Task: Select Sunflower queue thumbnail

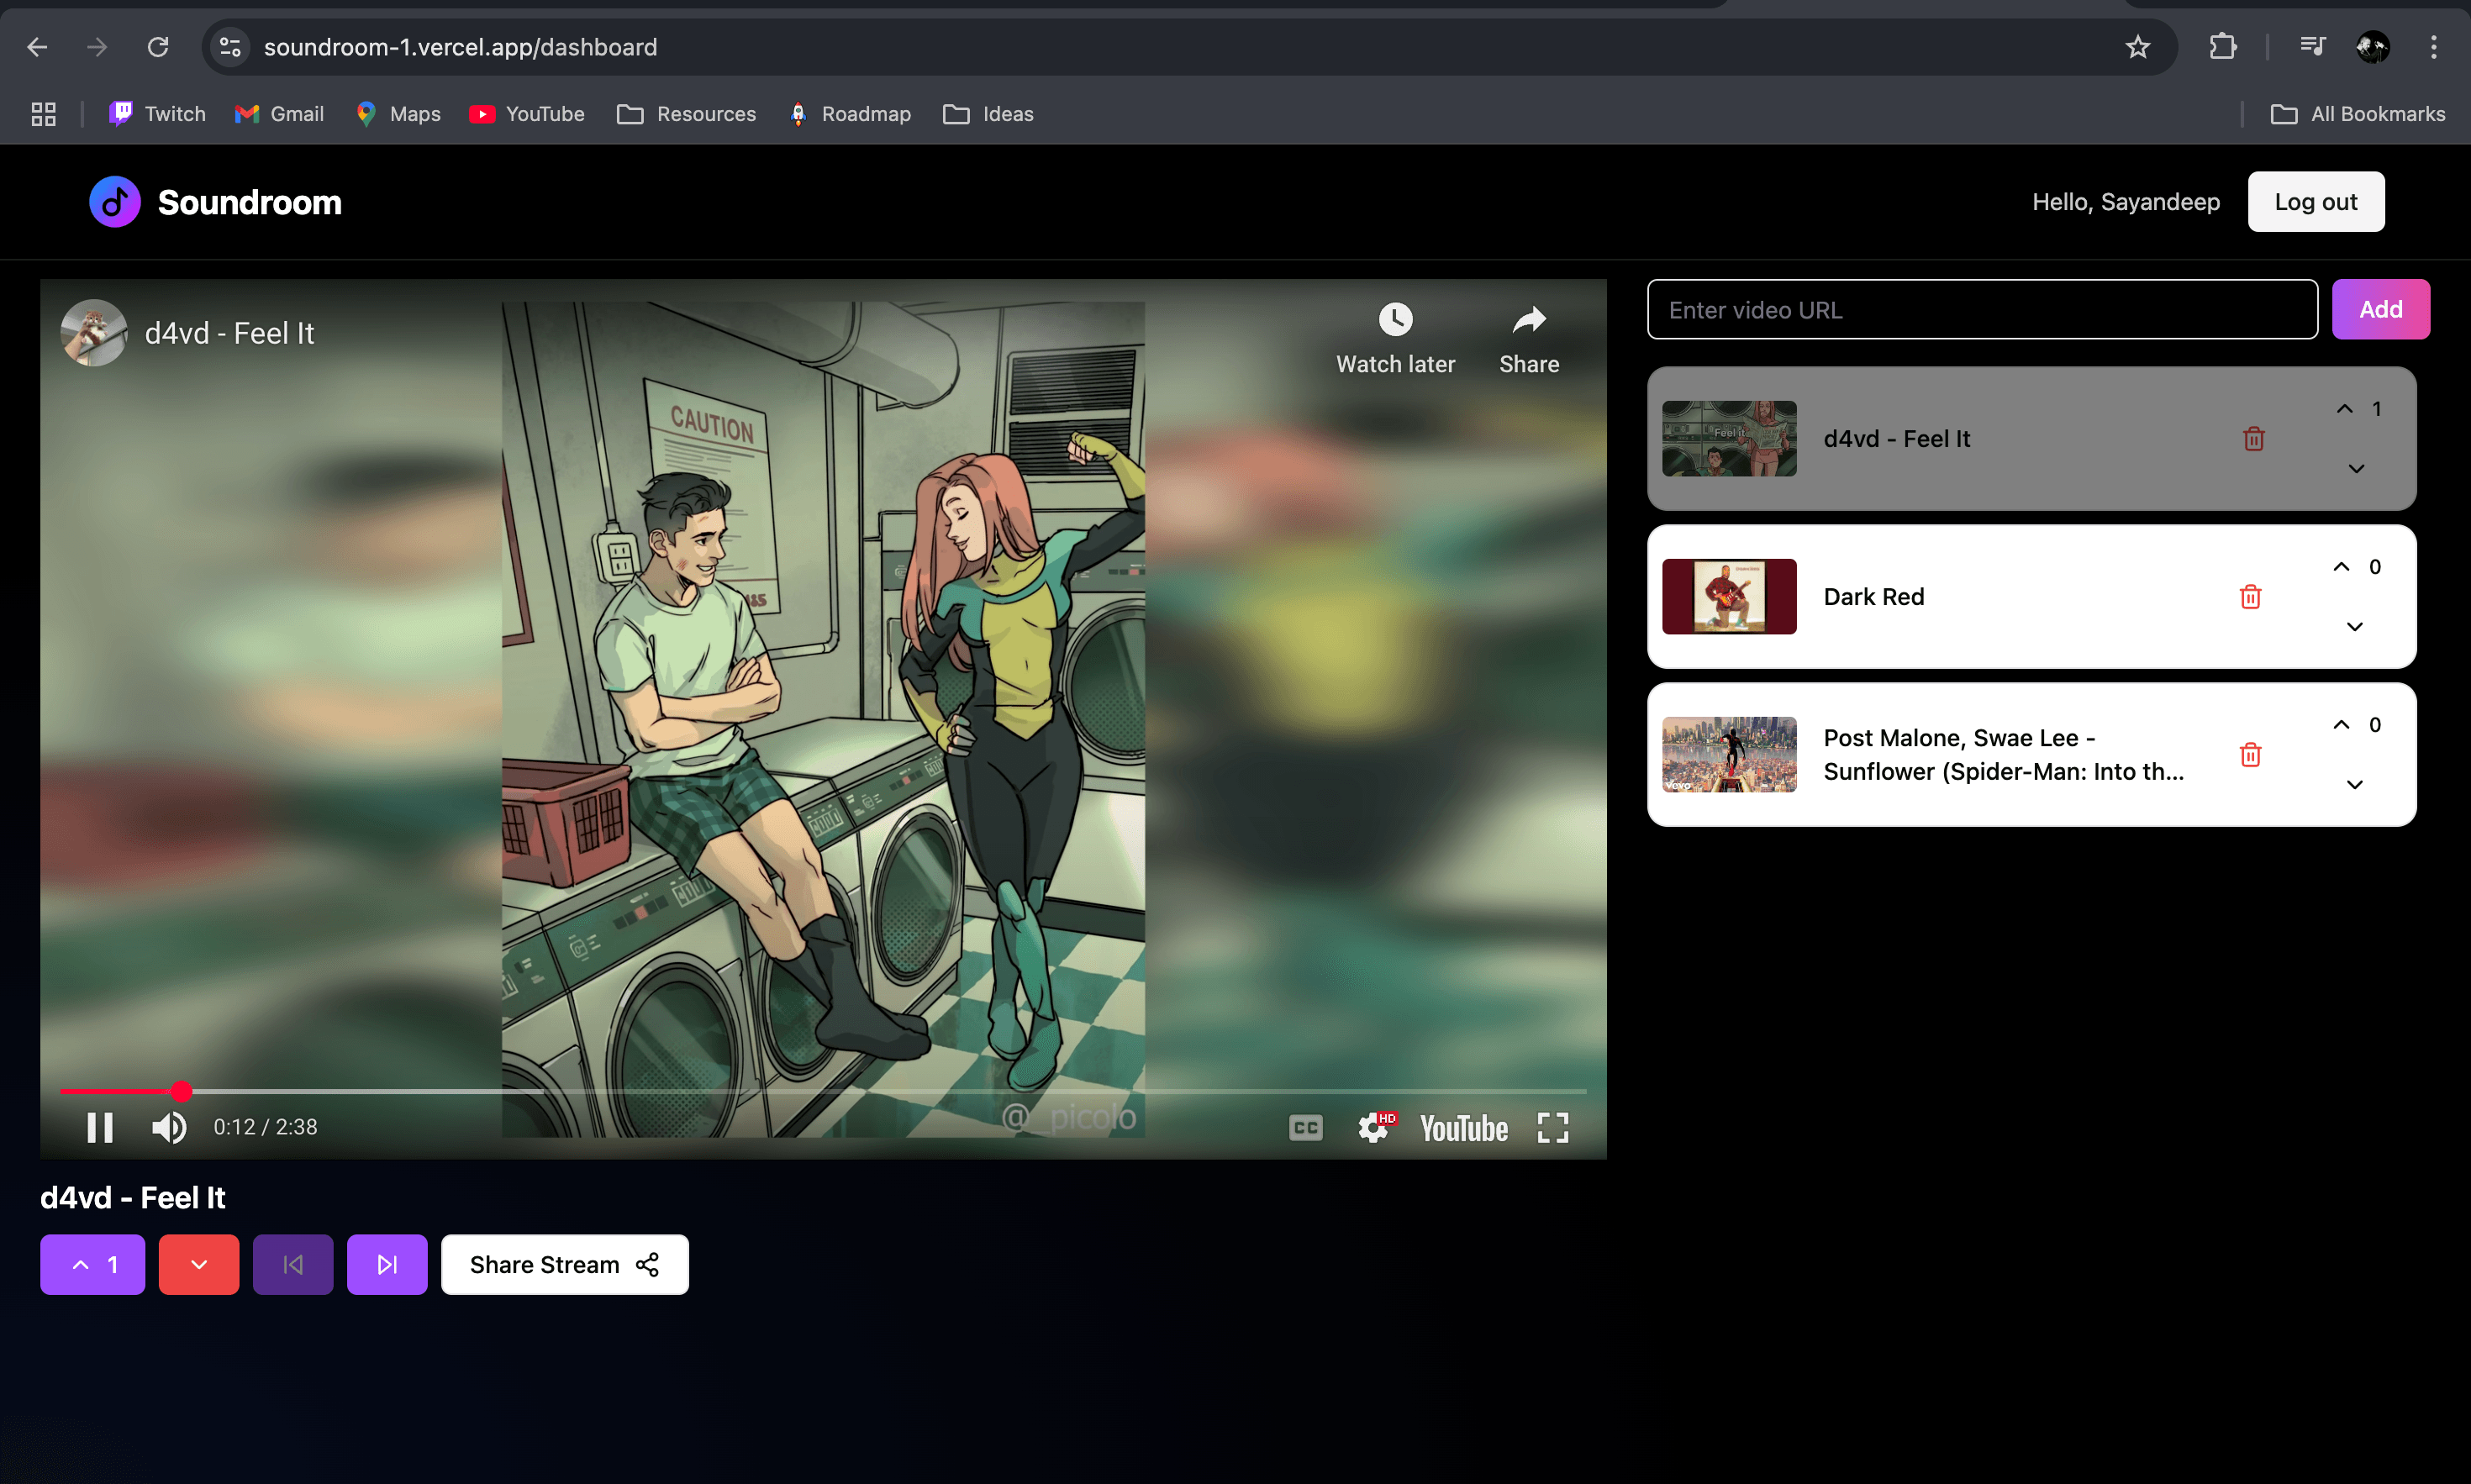Action: tap(1729, 755)
